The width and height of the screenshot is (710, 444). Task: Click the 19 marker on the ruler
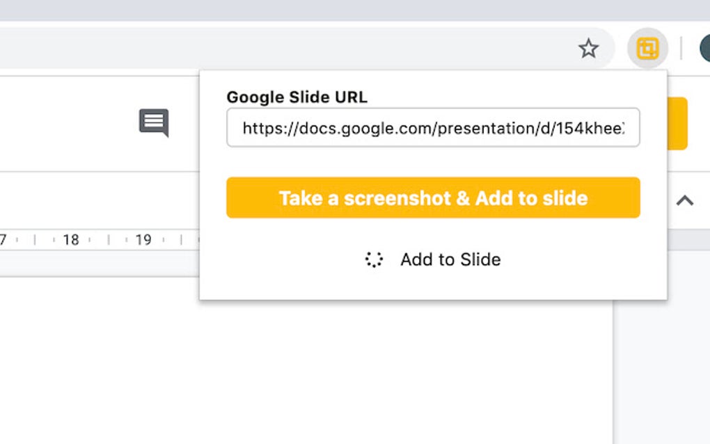click(144, 239)
